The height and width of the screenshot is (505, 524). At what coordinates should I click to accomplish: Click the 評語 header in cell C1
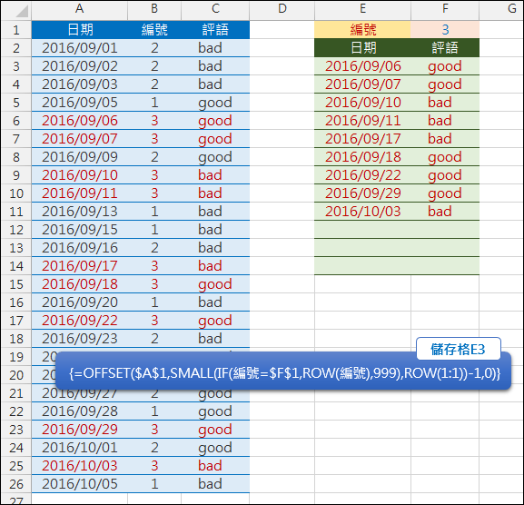click(x=215, y=30)
